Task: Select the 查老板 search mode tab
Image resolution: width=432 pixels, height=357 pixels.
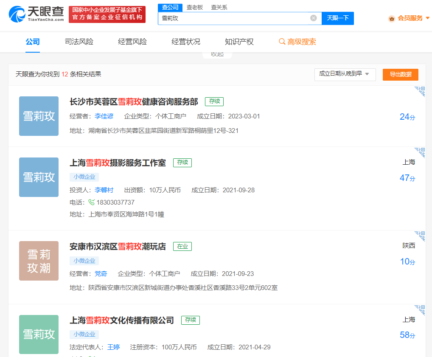Action: click(x=195, y=7)
